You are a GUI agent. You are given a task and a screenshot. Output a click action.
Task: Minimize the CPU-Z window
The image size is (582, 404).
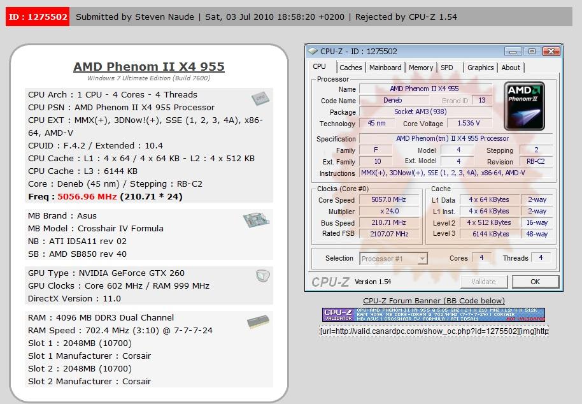click(x=513, y=51)
